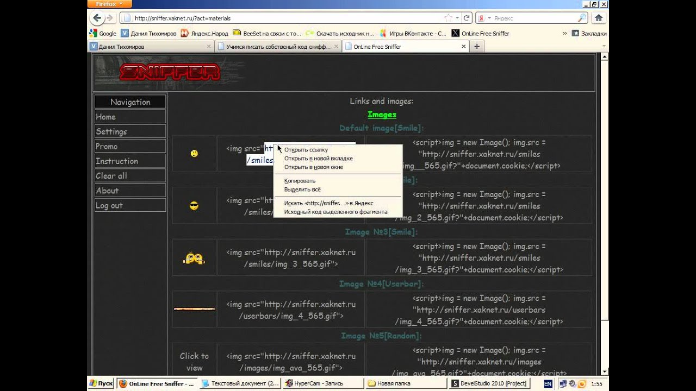
Task: Click the Пуск start button
Action: point(101,383)
